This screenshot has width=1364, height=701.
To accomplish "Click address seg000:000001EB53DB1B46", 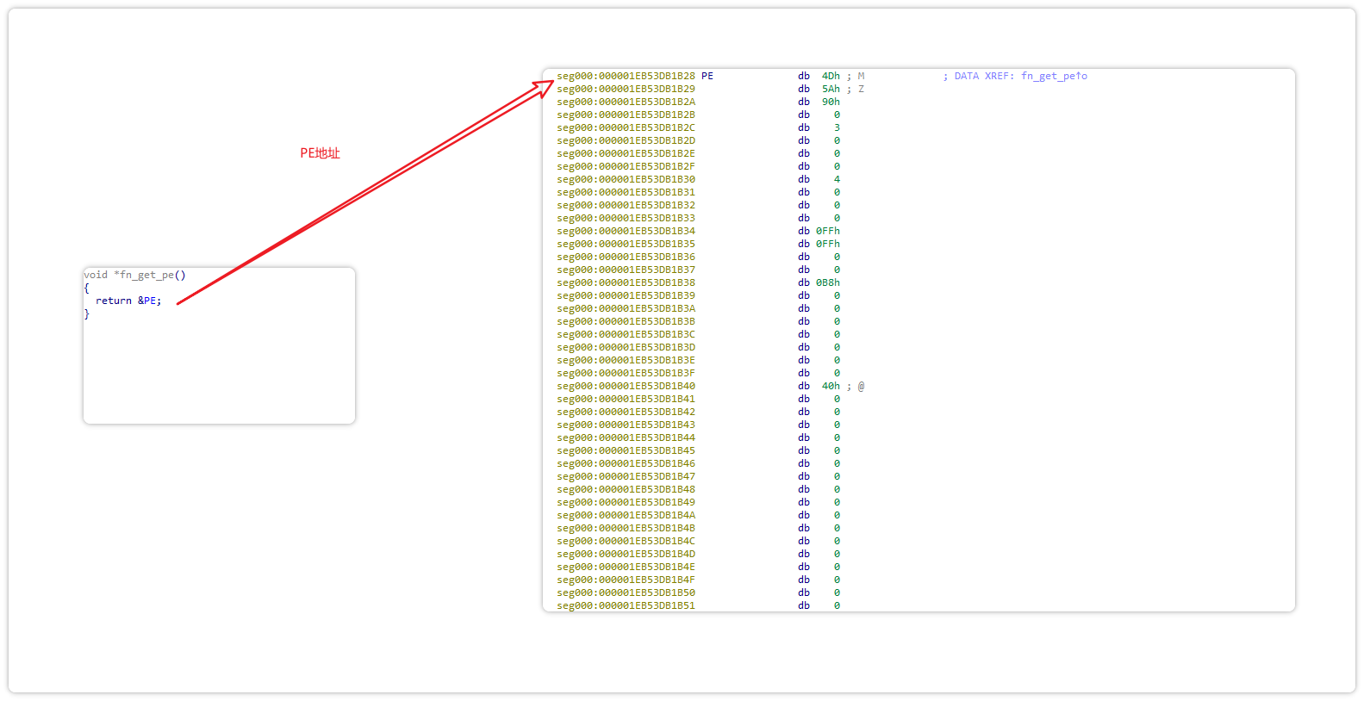I will (x=626, y=463).
